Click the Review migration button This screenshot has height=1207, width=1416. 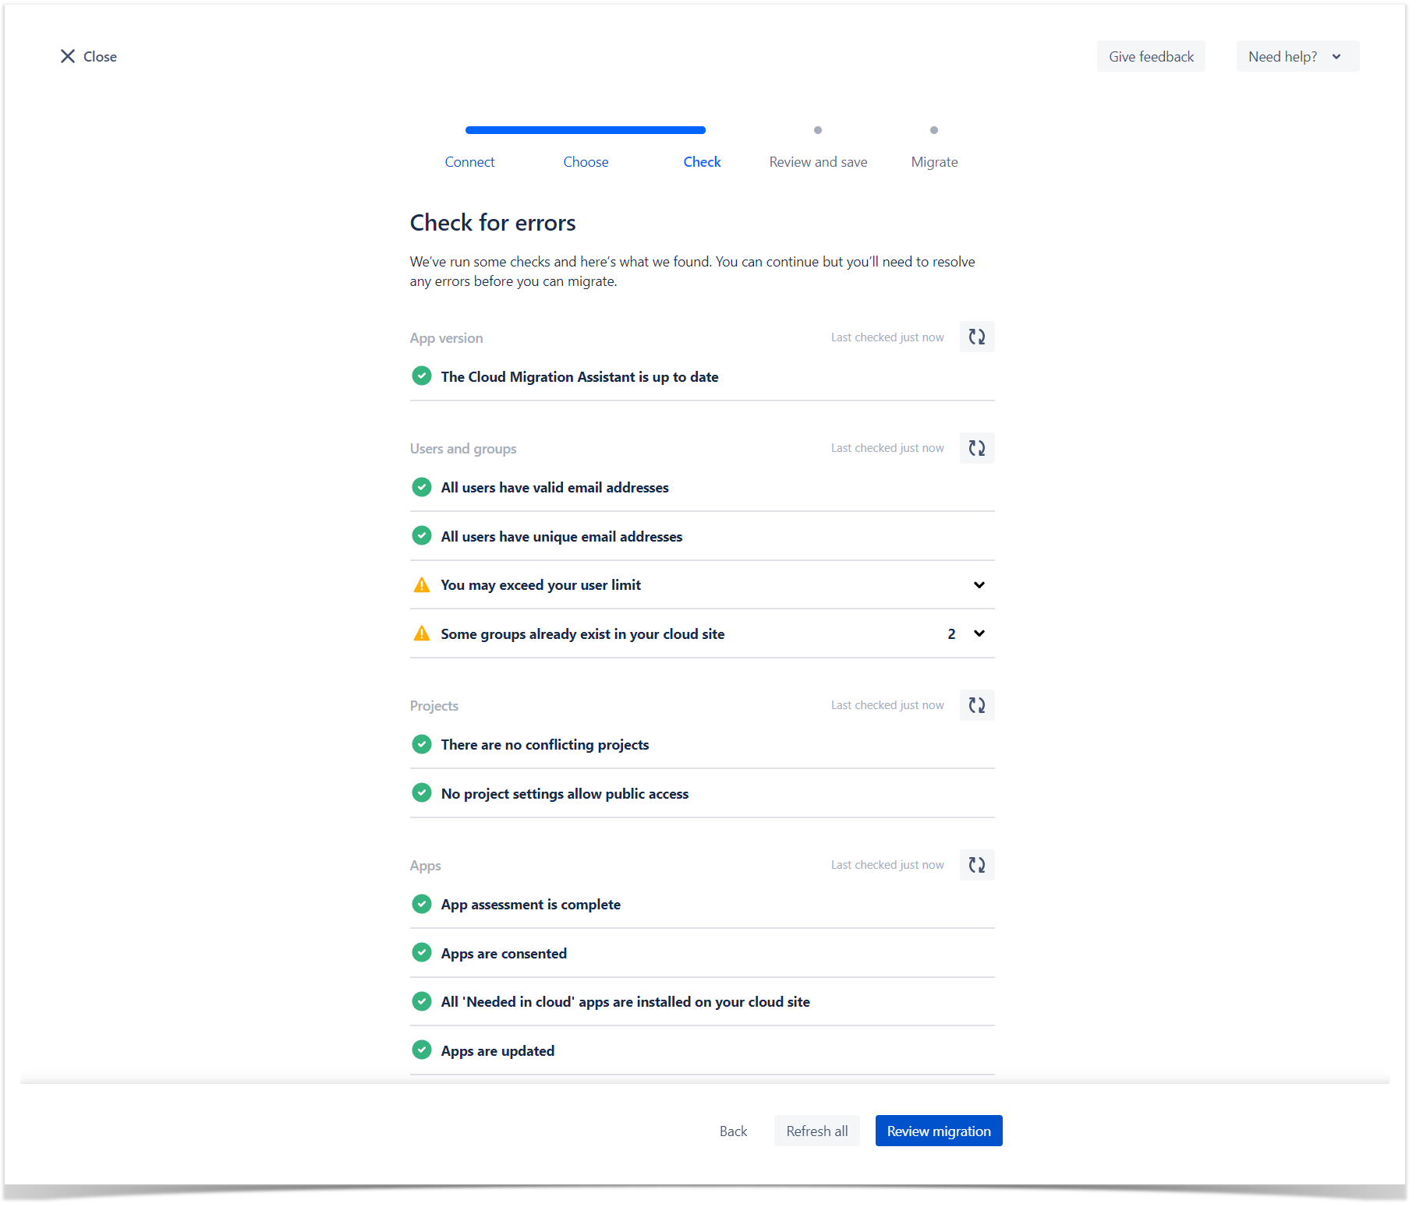click(x=938, y=1131)
